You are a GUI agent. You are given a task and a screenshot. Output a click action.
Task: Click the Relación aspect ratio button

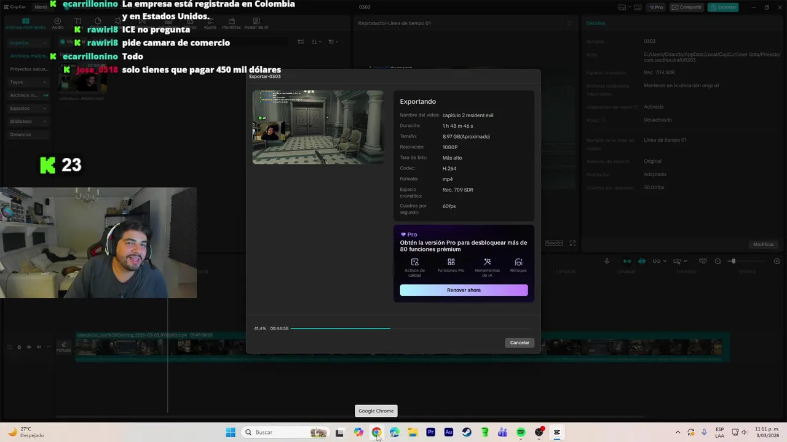[x=554, y=243]
